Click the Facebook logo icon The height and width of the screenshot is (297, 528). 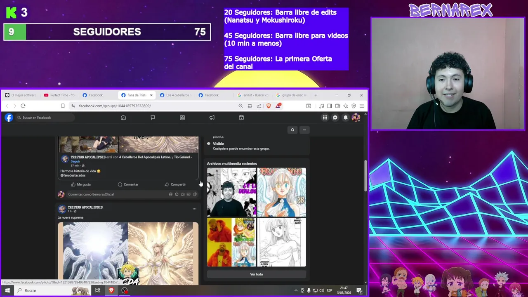9,118
